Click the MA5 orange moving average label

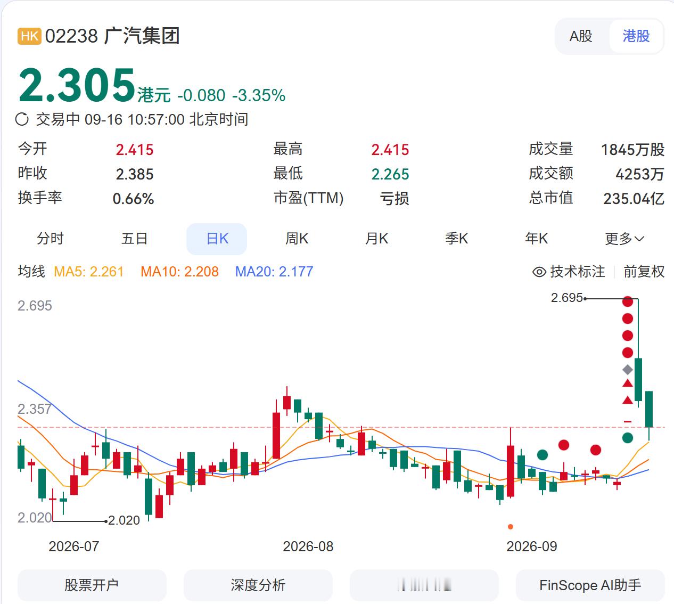pyautogui.click(x=89, y=272)
